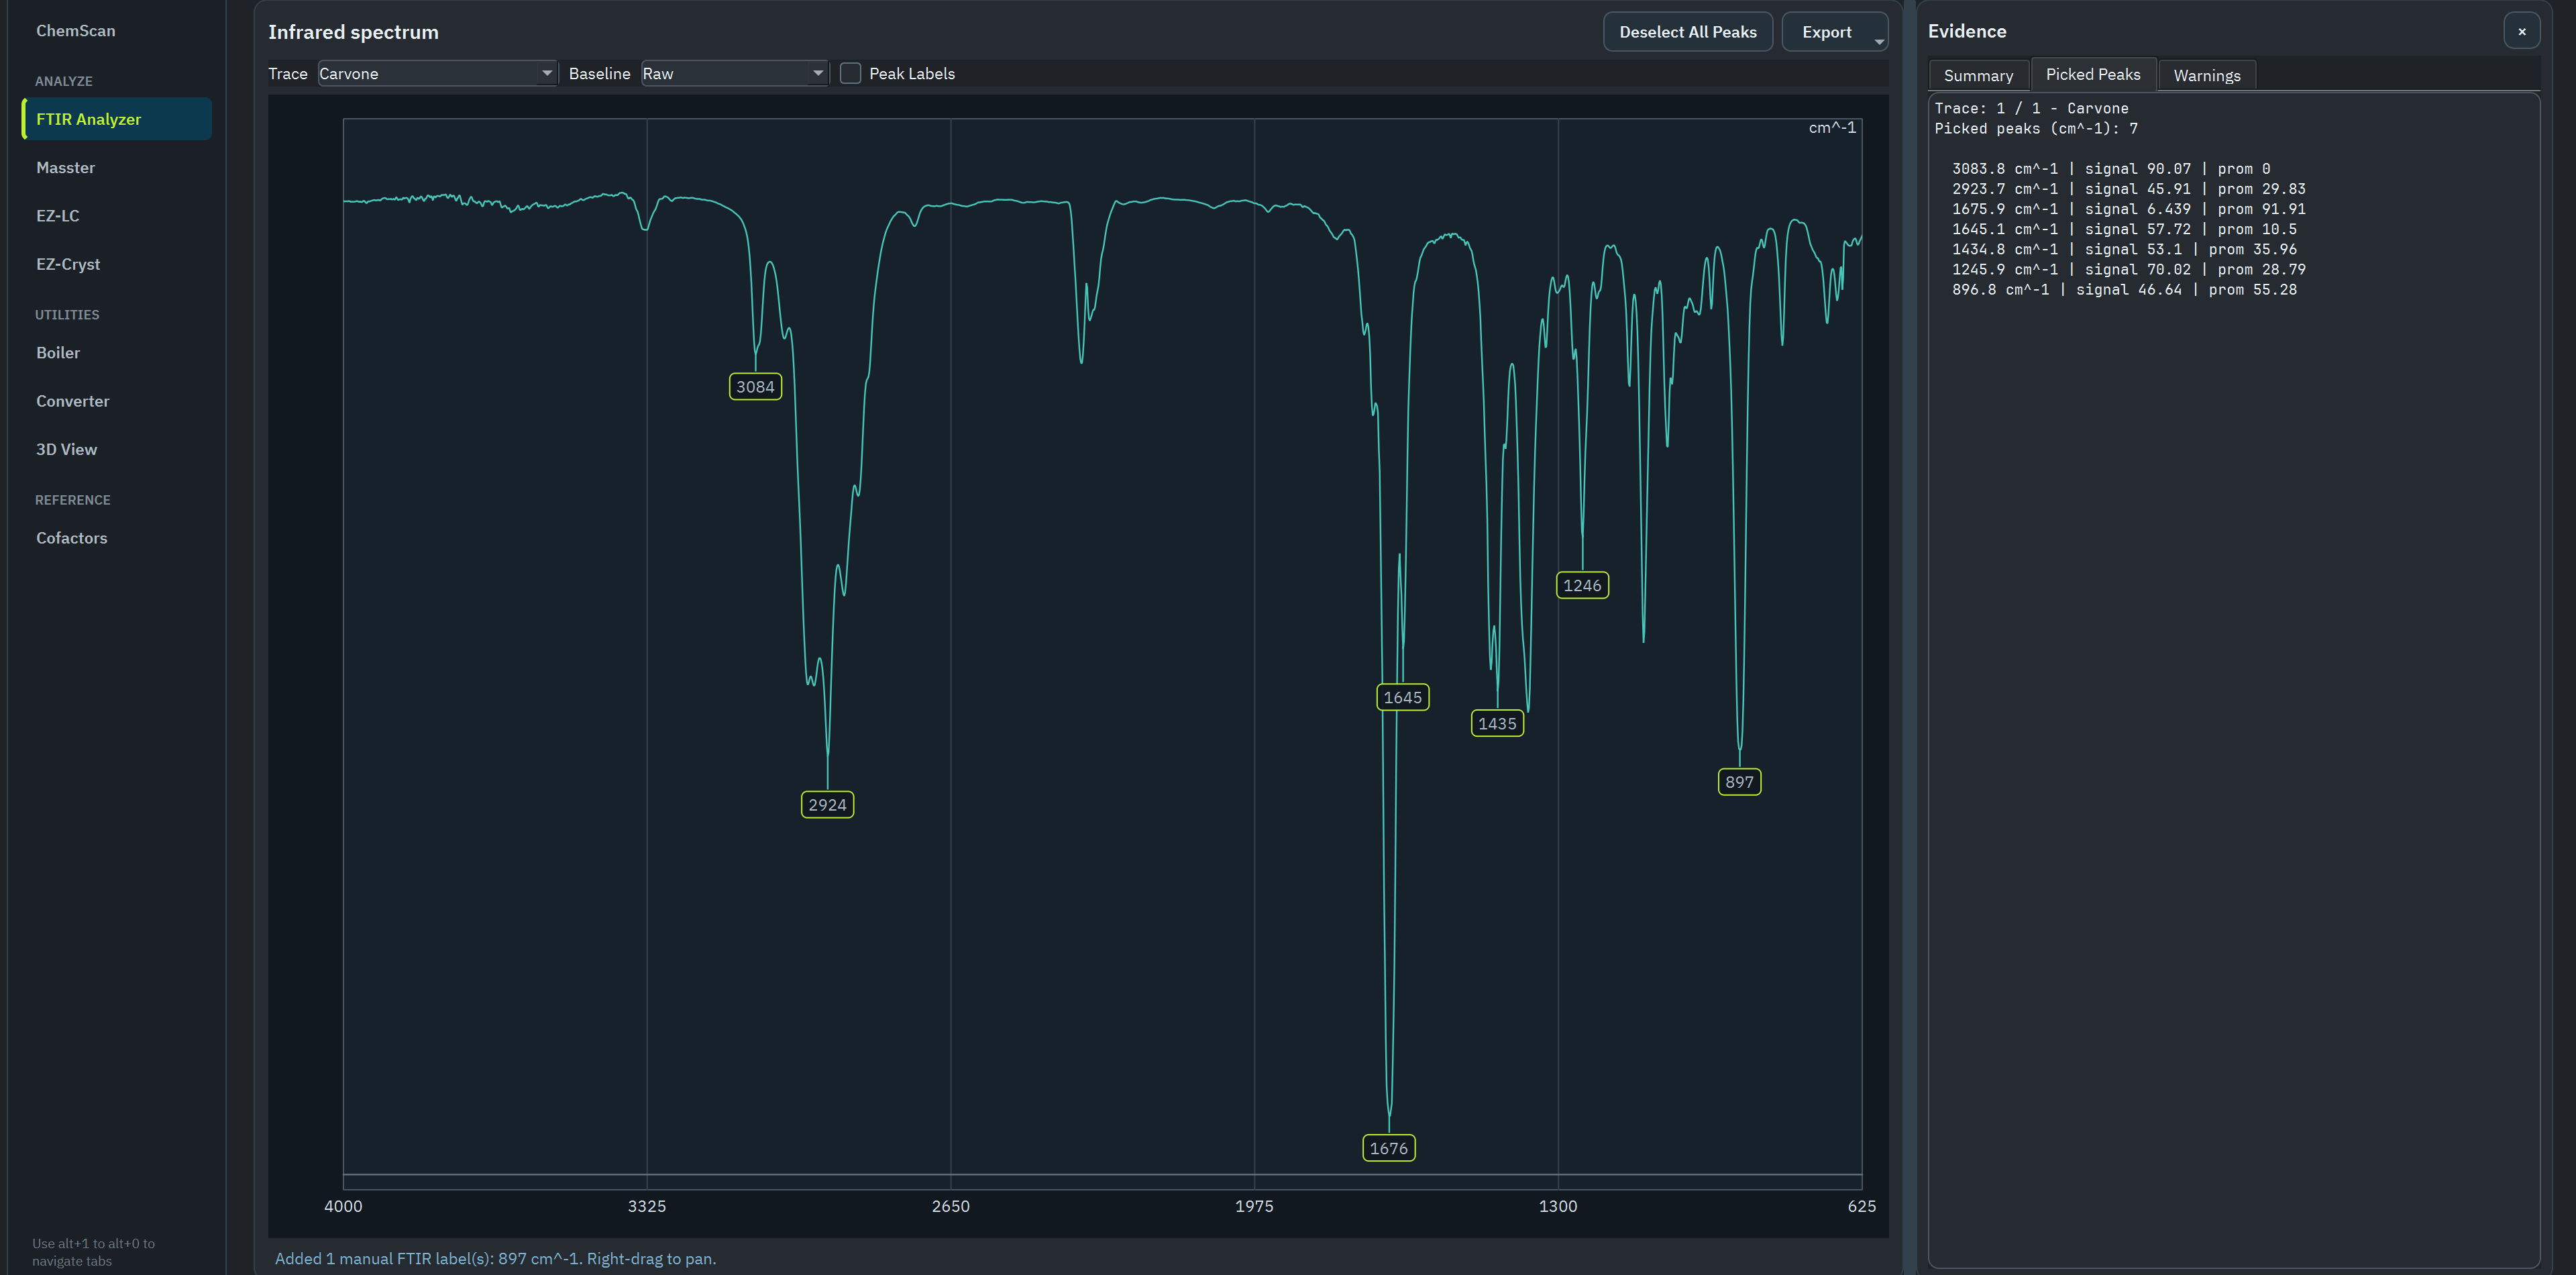Enable the Peak Labels checkbox
Image resolution: width=2576 pixels, height=1275 pixels.
click(x=850, y=73)
